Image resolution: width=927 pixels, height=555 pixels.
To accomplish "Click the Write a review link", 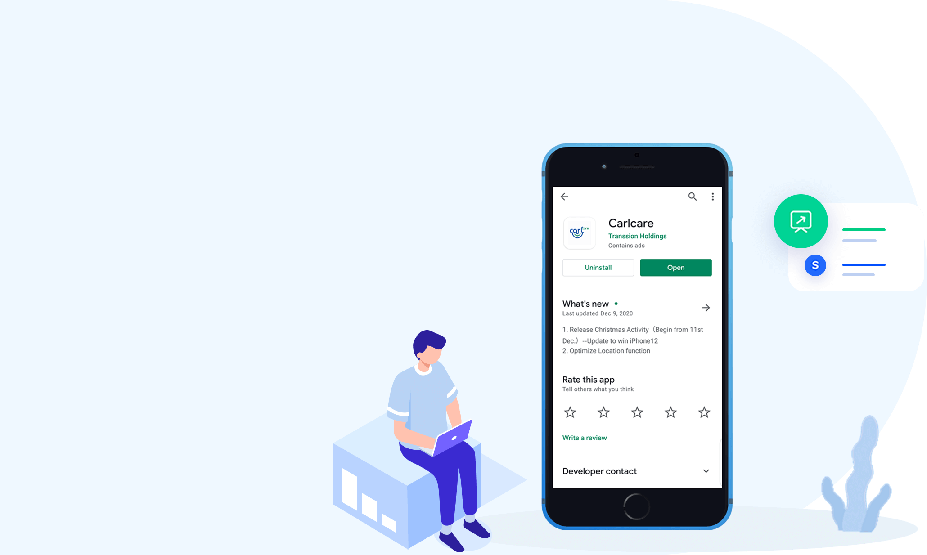I will [585, 438].
